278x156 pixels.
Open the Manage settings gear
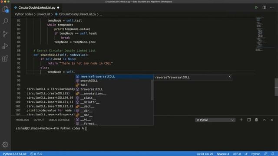coord(5,144)
